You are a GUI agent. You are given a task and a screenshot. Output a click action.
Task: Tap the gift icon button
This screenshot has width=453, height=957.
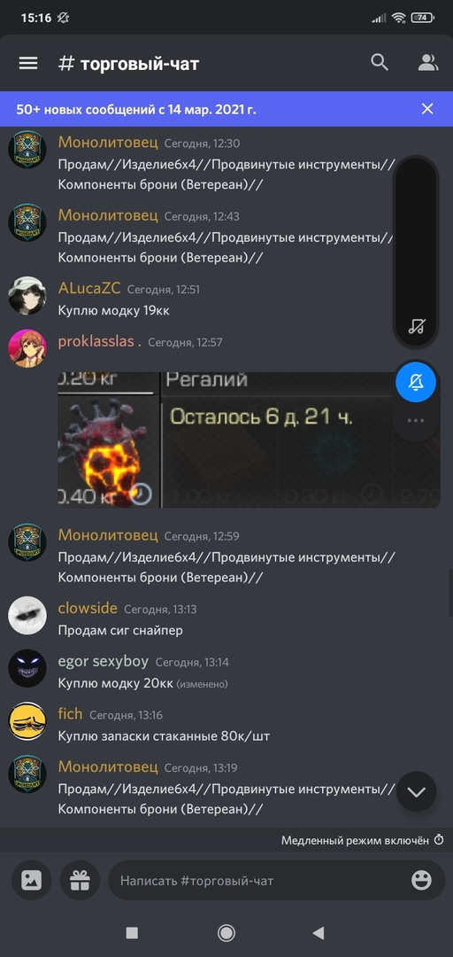[x=80, y=880]
